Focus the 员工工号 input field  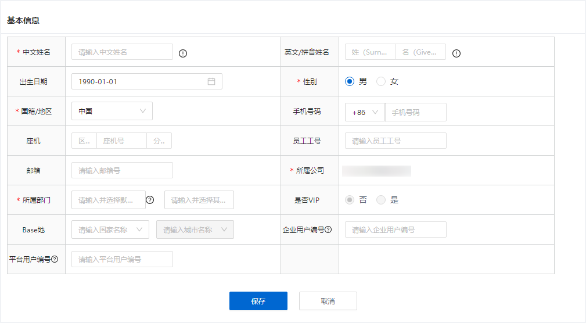[x=396, y=141]
